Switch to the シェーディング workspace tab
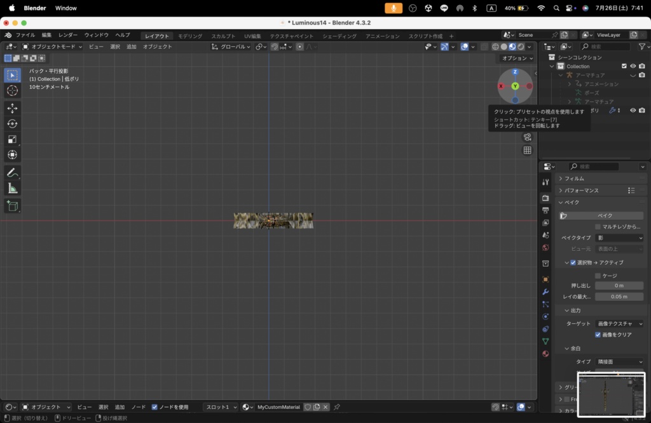This screenshot has width=651, height=423. click(339, 36)
